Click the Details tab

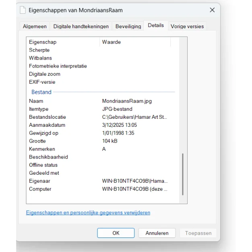coord(156,25)
